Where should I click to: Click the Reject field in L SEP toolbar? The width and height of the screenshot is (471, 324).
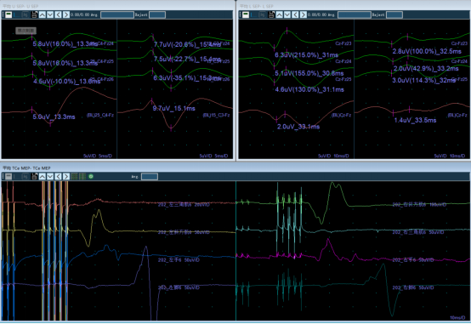[394, 14]
